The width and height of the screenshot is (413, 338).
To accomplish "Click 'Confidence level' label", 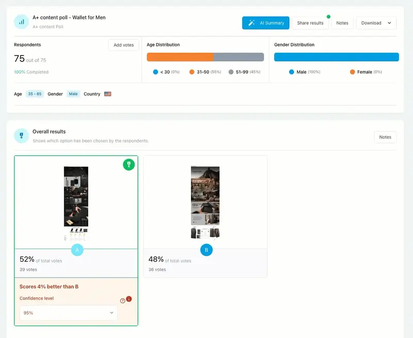I will coord(37,298).
